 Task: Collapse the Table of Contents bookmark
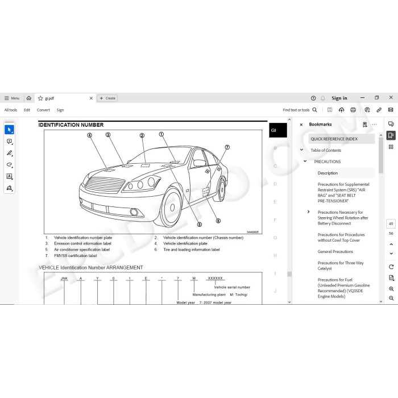pyautogui.click(x=301, y=150)
